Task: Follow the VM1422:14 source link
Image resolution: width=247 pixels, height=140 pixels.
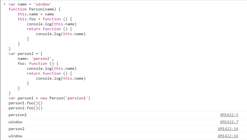Action: (228, 129)
